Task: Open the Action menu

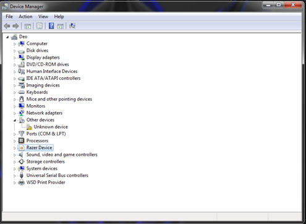Action: coord(25,17)
